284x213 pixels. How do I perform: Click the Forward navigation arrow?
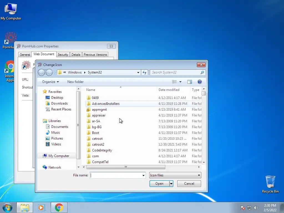[49, 73]
